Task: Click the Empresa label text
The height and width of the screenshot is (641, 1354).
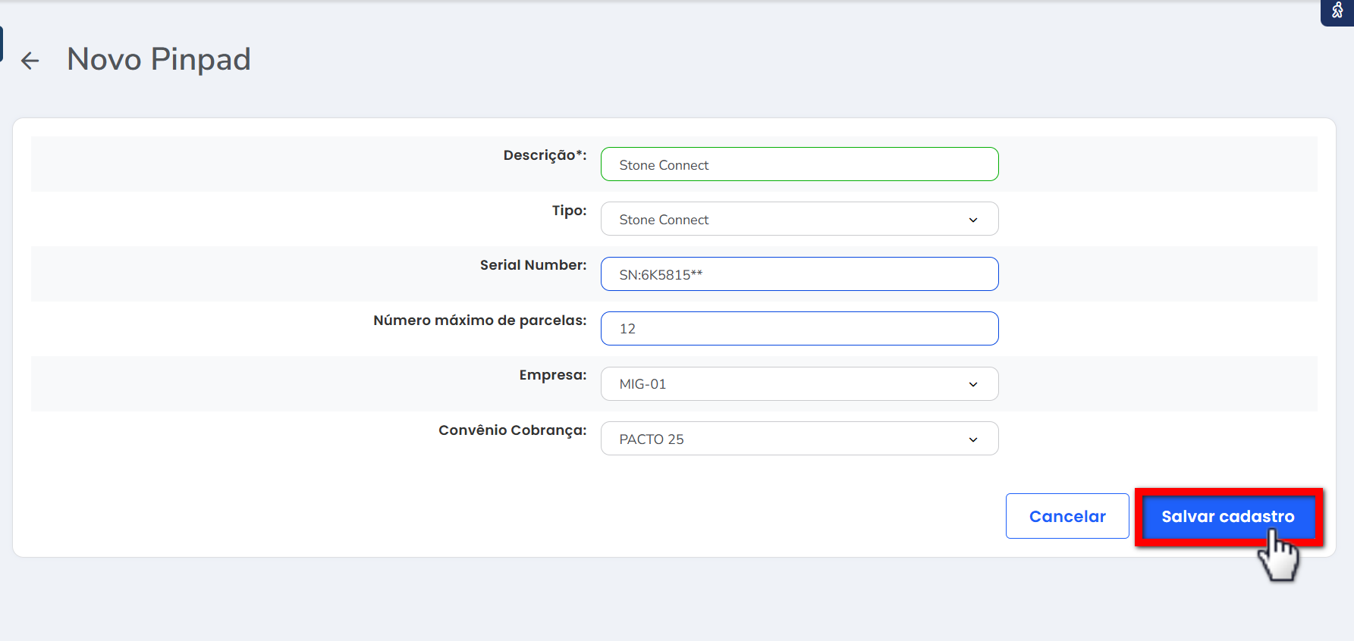Action: point(552,375)
